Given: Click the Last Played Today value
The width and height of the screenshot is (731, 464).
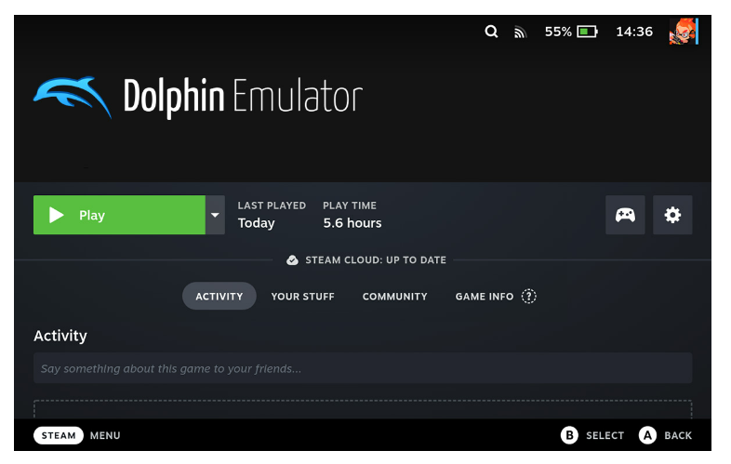Looking at the screenshot, I should click(256, 223).
